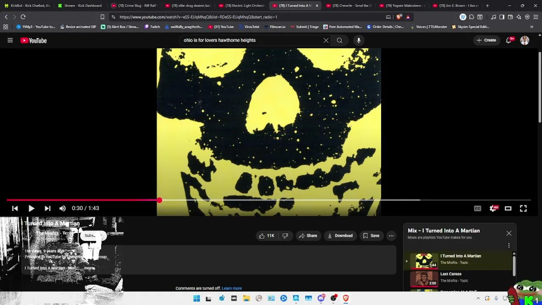Open the account avatar menu
Screen dimensions: 542x305
click(x=525, y=40)
